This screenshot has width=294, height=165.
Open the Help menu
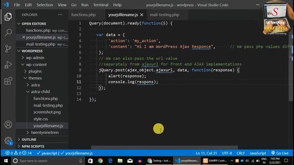coord(117,5)
